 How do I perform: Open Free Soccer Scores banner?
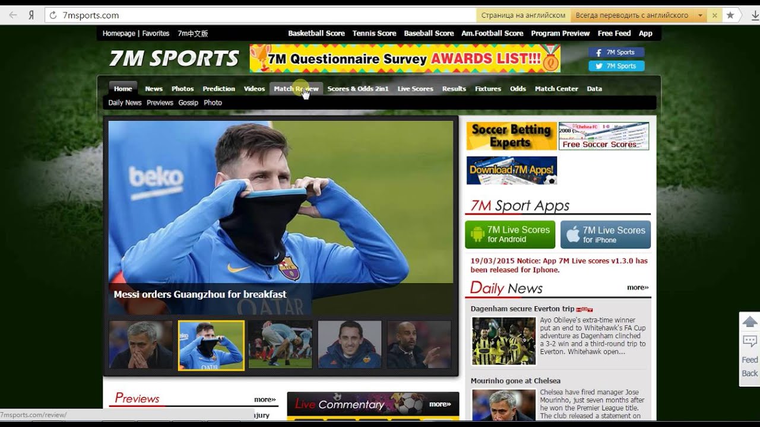(604, 136)
